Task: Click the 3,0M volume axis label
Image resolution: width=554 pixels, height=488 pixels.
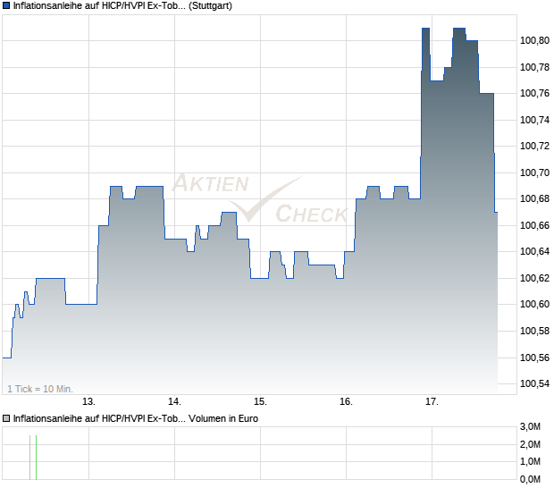Action: (x=531, y=426)
